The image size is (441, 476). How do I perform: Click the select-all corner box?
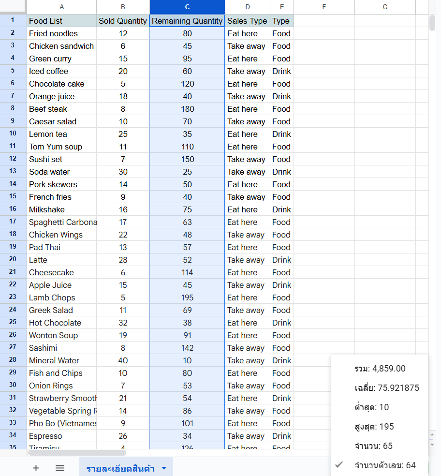[13, 7]
